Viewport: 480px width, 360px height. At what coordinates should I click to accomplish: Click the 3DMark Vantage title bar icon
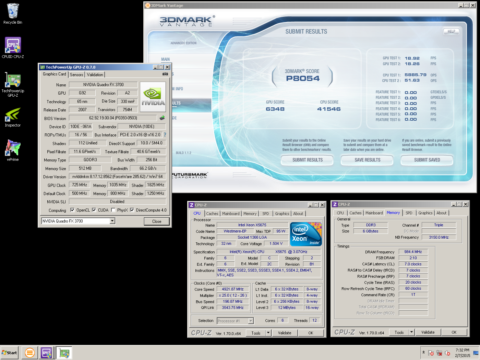click(x=148, y=5)
